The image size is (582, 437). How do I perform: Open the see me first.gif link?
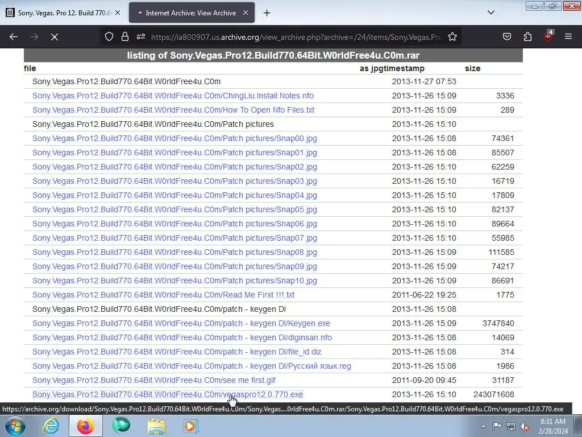pos(153,381)
